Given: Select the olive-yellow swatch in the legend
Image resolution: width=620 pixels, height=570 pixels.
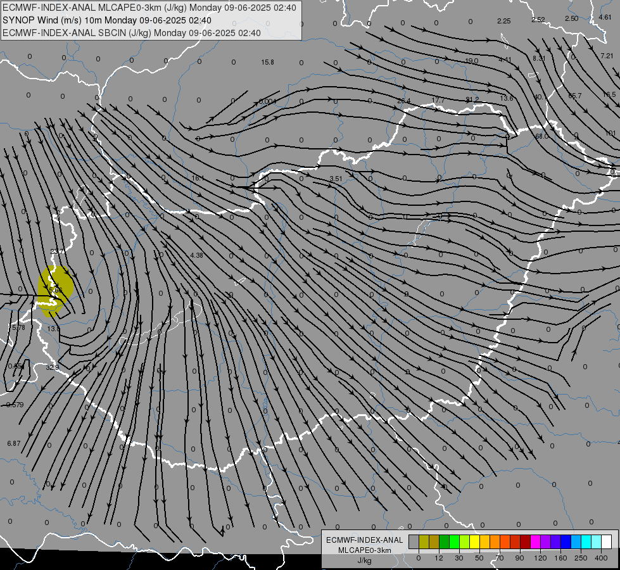Looking at the screenshot, I should (x=424, y=542).
